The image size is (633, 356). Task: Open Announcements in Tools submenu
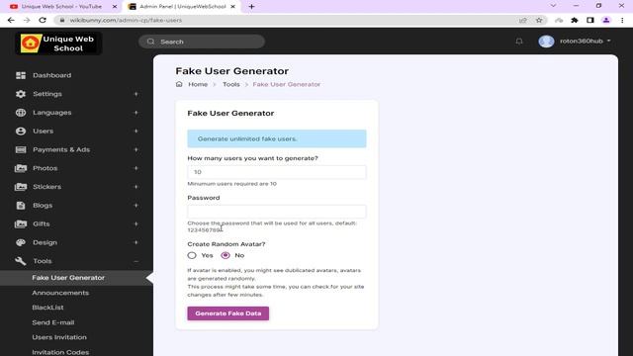pyautogui.click(x=60, y=293)
